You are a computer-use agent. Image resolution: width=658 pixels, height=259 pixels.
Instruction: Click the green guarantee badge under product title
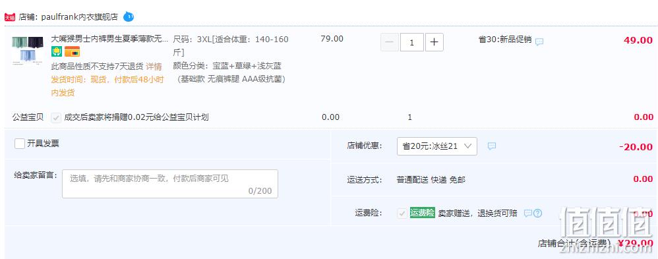coord(57,52)
